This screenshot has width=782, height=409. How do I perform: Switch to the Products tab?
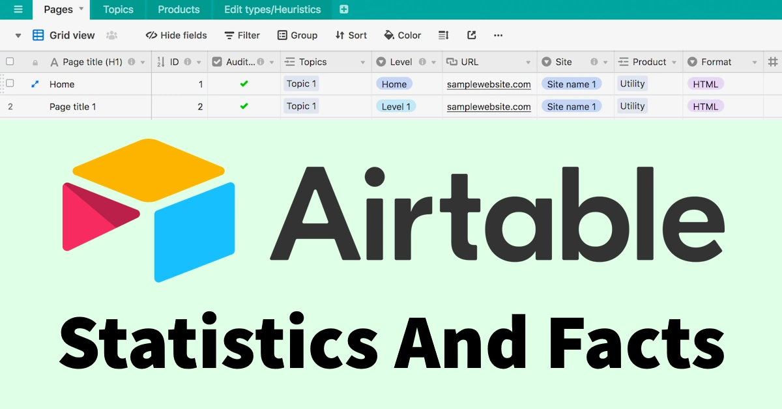[x=179, y=9]
